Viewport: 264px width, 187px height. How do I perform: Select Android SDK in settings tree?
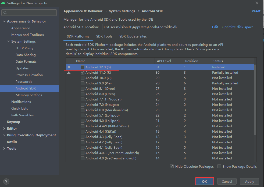(30, 88)
